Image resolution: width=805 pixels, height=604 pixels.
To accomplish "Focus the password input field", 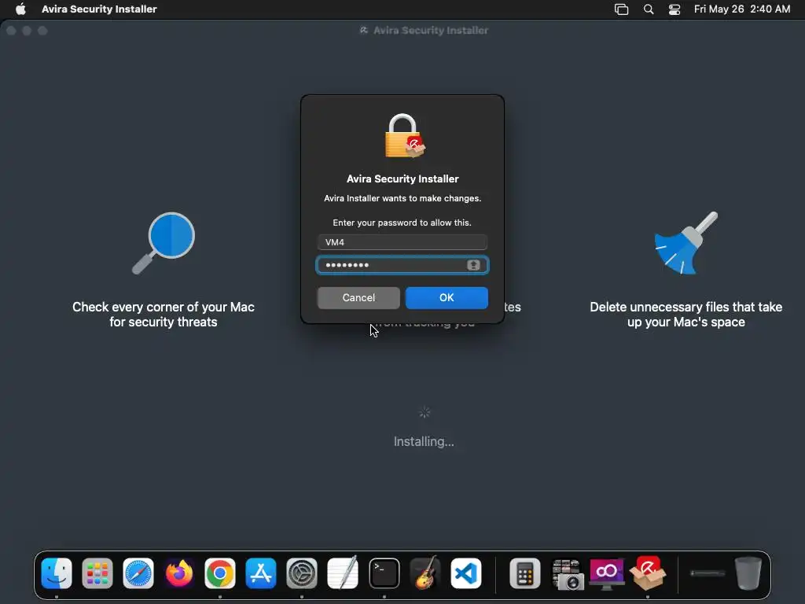I will click(x=402, y=265).
